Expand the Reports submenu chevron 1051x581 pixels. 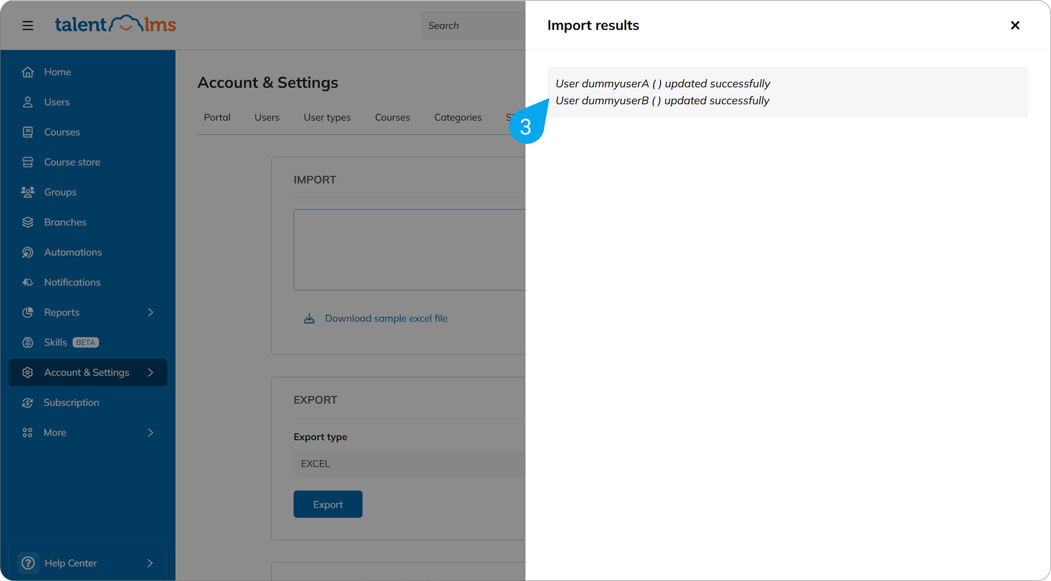coord(151,312)
